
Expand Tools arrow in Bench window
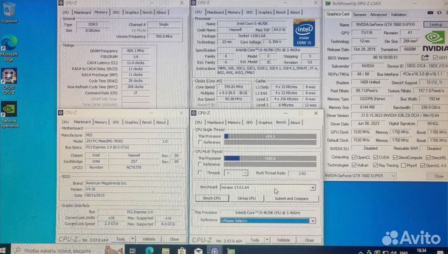click(267, 240)
